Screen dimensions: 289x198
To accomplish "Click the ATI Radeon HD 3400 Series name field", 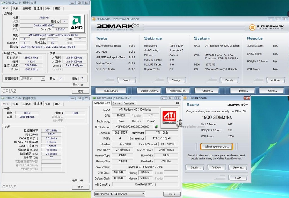I will [135, 110].
